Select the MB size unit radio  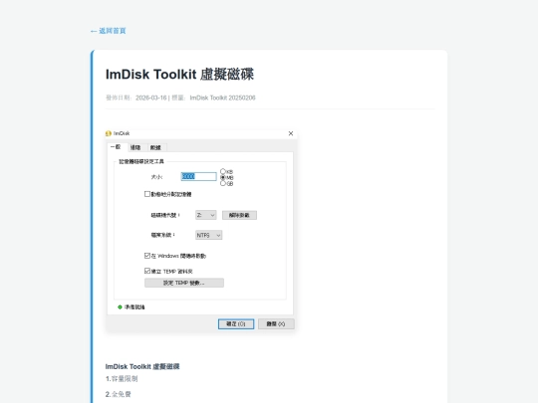coord(223,177)
